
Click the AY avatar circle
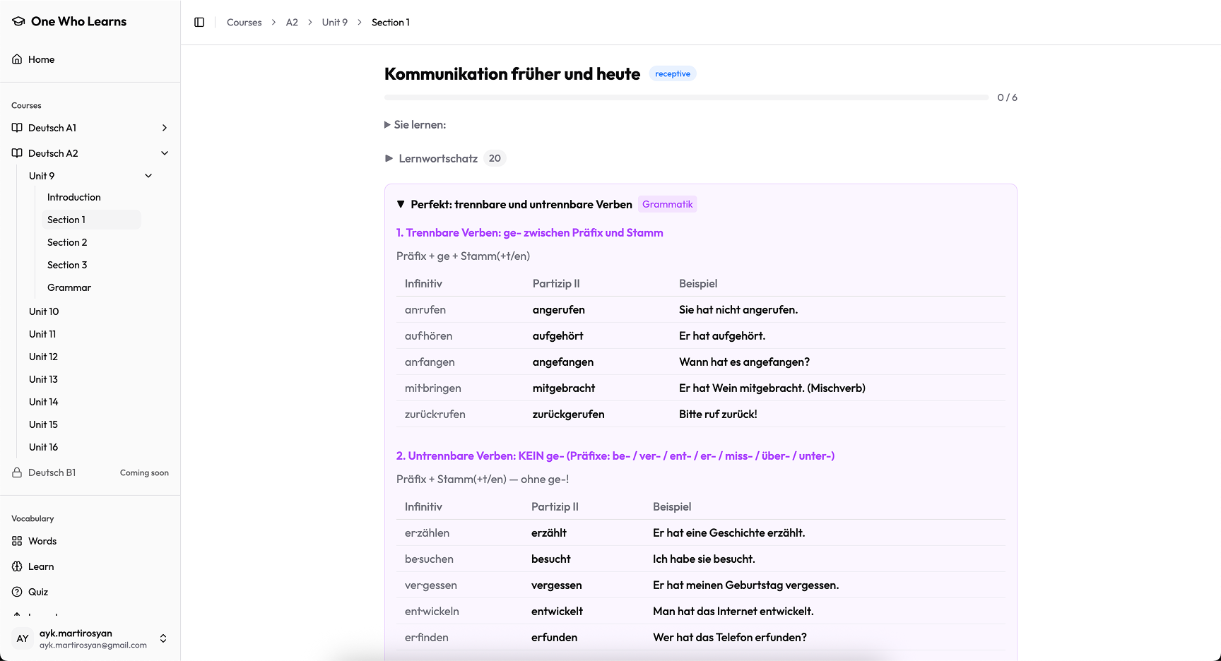(x=22, y=638)
